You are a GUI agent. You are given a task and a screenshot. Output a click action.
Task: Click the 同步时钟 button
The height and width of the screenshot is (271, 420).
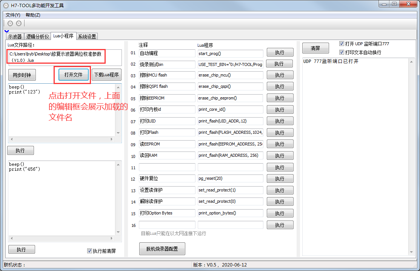[22, 75]
